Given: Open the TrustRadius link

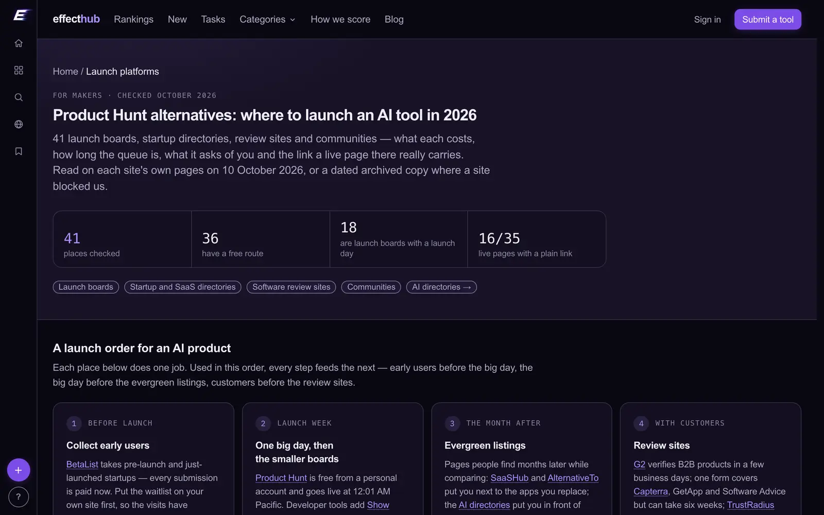Looking at the screenshot, I should click(x=750, y=505).
